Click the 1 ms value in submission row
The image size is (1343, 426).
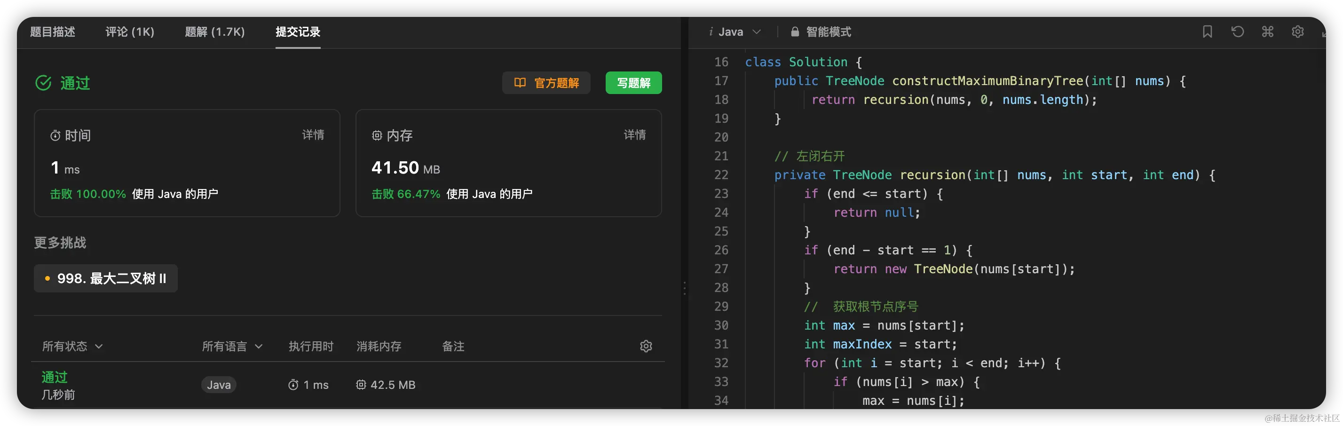316,385
